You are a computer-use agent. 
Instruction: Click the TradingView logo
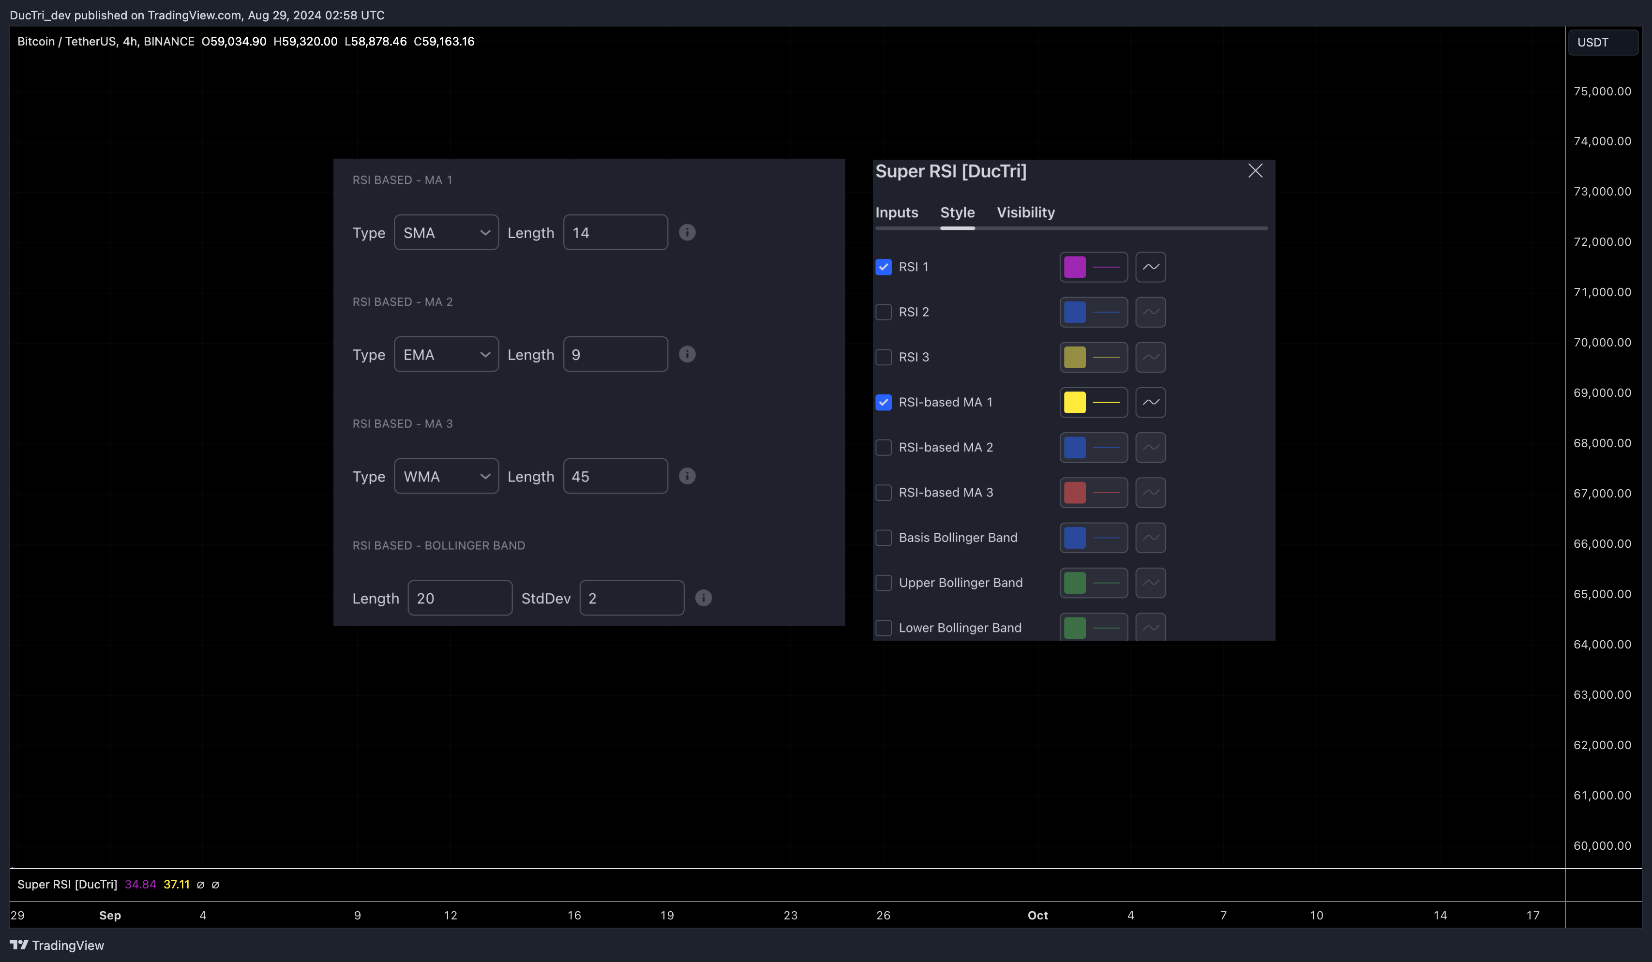[57, 945]
